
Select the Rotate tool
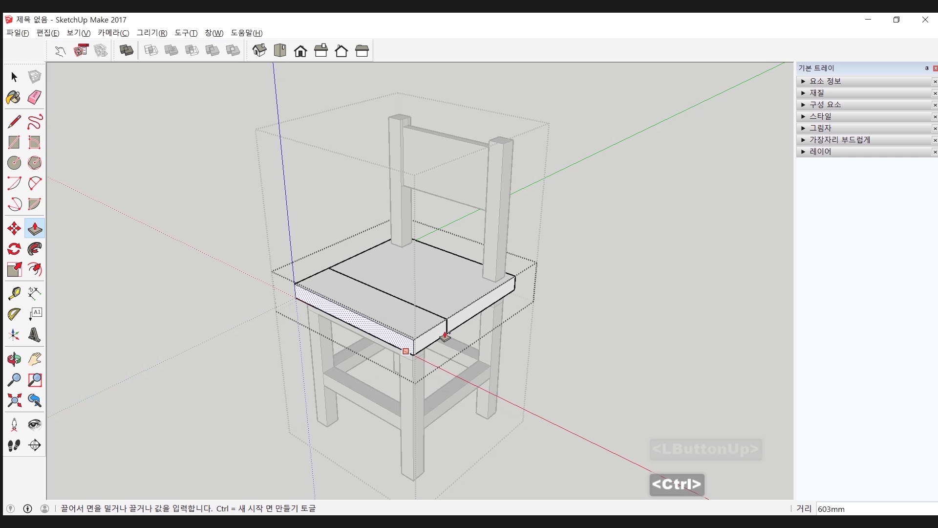[x=14, y=249]
